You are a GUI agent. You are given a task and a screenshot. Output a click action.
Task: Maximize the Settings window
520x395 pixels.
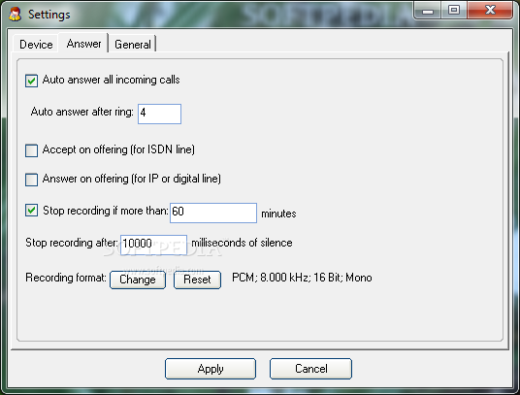click(454, 11)
